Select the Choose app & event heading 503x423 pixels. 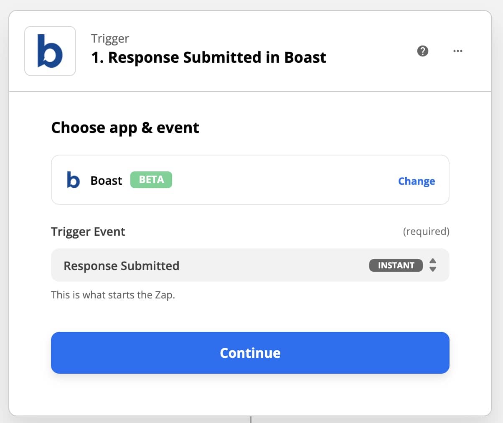point(125,127)
